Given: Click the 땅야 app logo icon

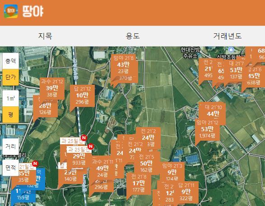Looking at the screenshot, I should (11, 11).
